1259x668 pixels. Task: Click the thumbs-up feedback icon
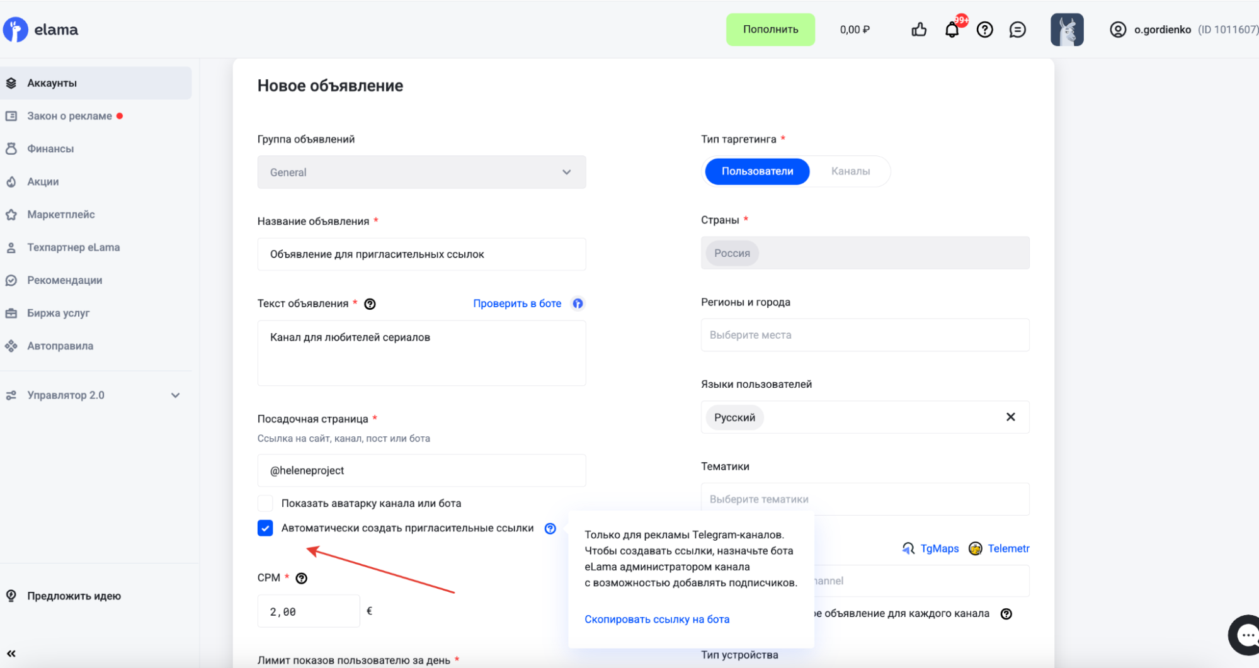(919, 30)
